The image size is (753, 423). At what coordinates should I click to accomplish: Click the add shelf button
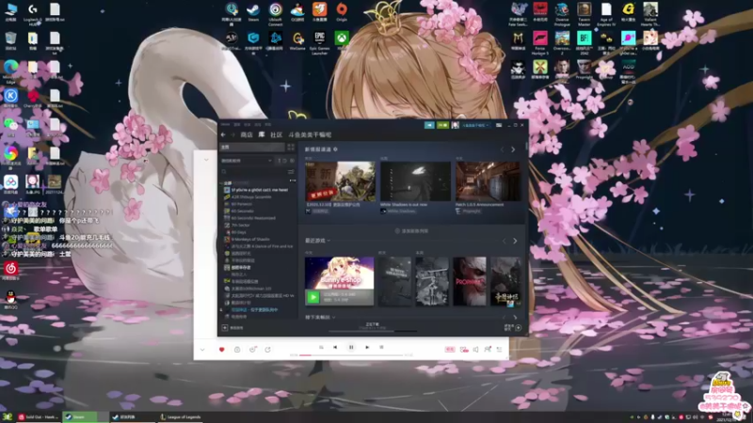[x=411, y=231]
